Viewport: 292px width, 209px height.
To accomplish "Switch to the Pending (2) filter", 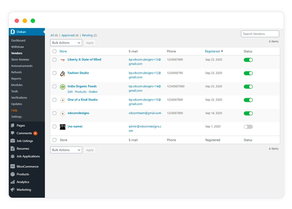I will pos(89,35).
